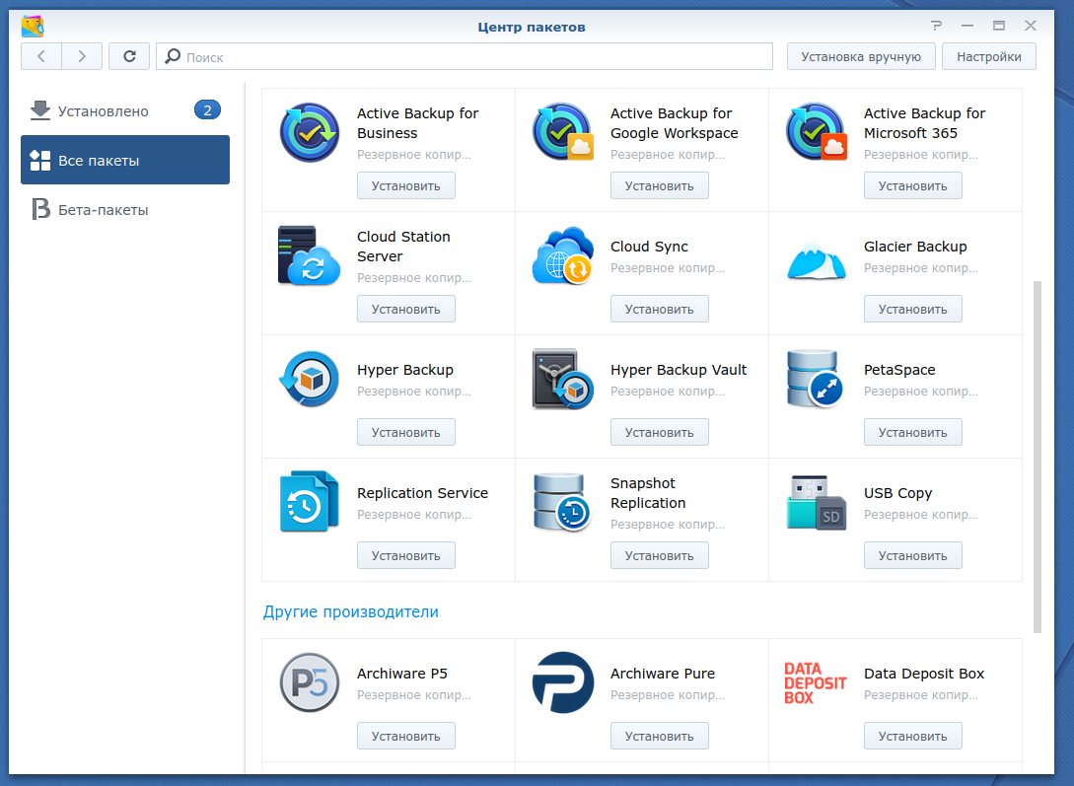Install Cloud Sync package
Image resolution: width=1074 pixels, height=786 pixels.
click(x=660, y=309)
